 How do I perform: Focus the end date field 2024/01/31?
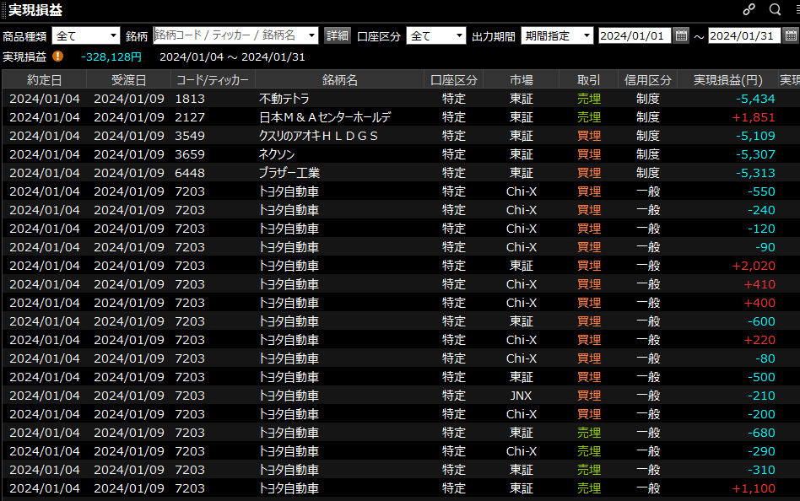(x=743, y=35)
